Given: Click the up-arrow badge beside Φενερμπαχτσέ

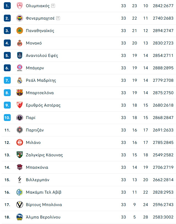Looking at the screenshot, I should point(58,18).
